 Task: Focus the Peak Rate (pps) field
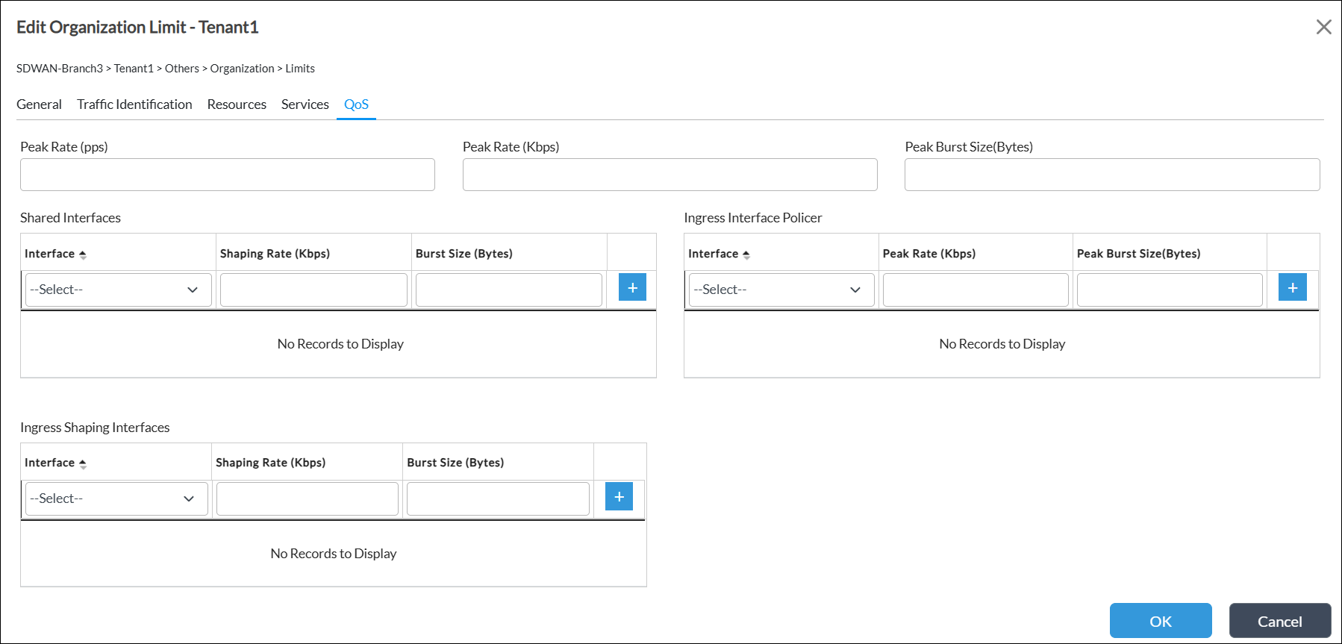pos(228,175)
